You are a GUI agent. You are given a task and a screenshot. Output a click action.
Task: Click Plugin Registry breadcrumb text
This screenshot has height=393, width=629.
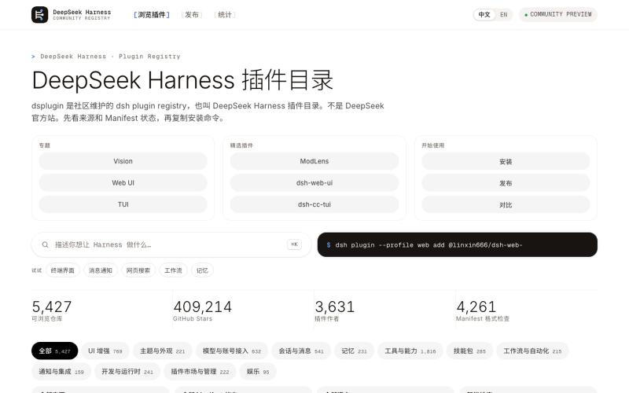point(149,57)
